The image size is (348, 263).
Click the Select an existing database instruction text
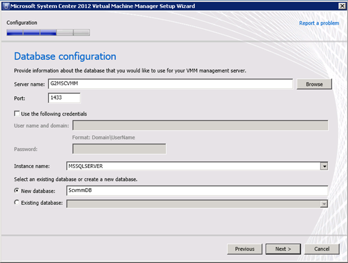click(76, 179)
